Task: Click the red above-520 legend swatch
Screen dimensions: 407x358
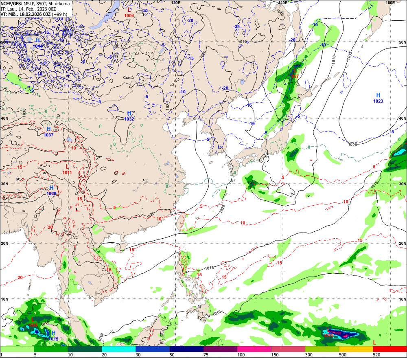Action: coord(390,349)
